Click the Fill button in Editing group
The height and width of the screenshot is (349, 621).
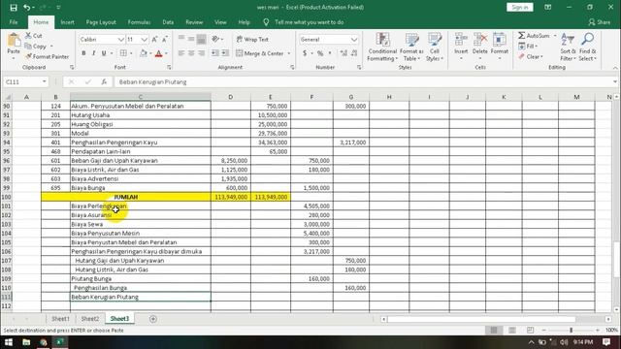click(528, 47)
